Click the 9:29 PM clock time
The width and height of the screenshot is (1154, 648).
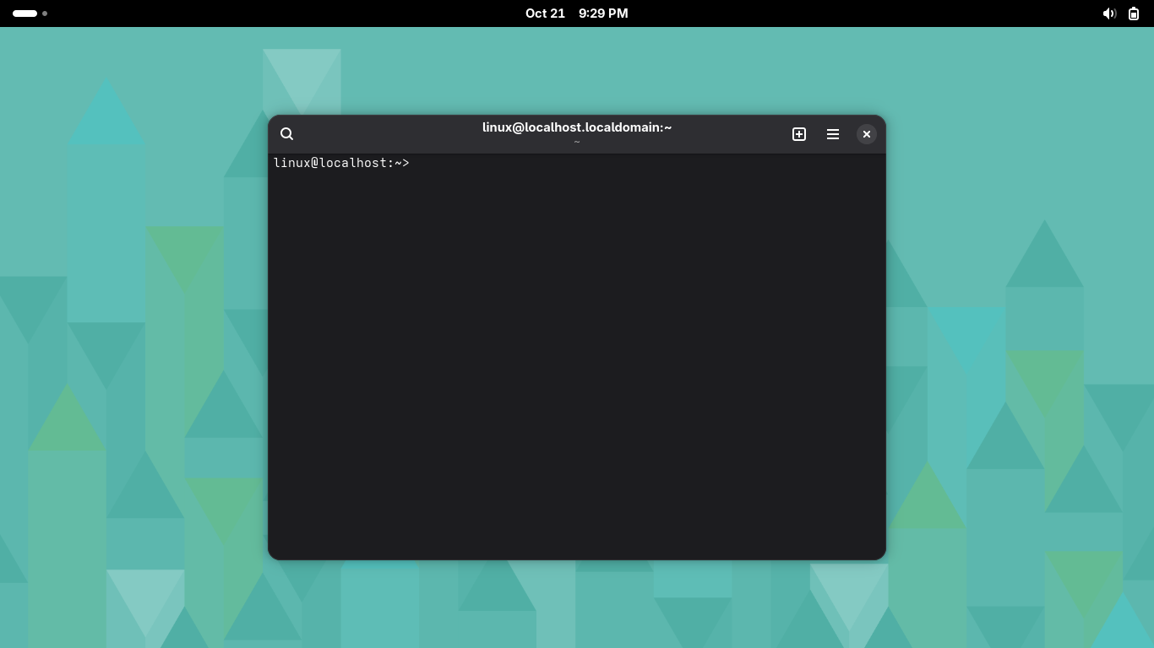(603, 13)
